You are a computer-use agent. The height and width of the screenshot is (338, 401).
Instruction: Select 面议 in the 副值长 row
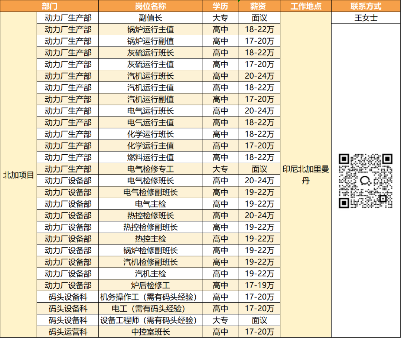[x=259, y=18]
